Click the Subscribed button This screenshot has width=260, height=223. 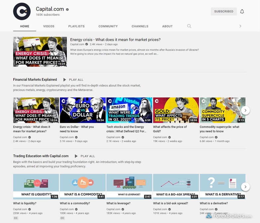click(x=224, y=11)
